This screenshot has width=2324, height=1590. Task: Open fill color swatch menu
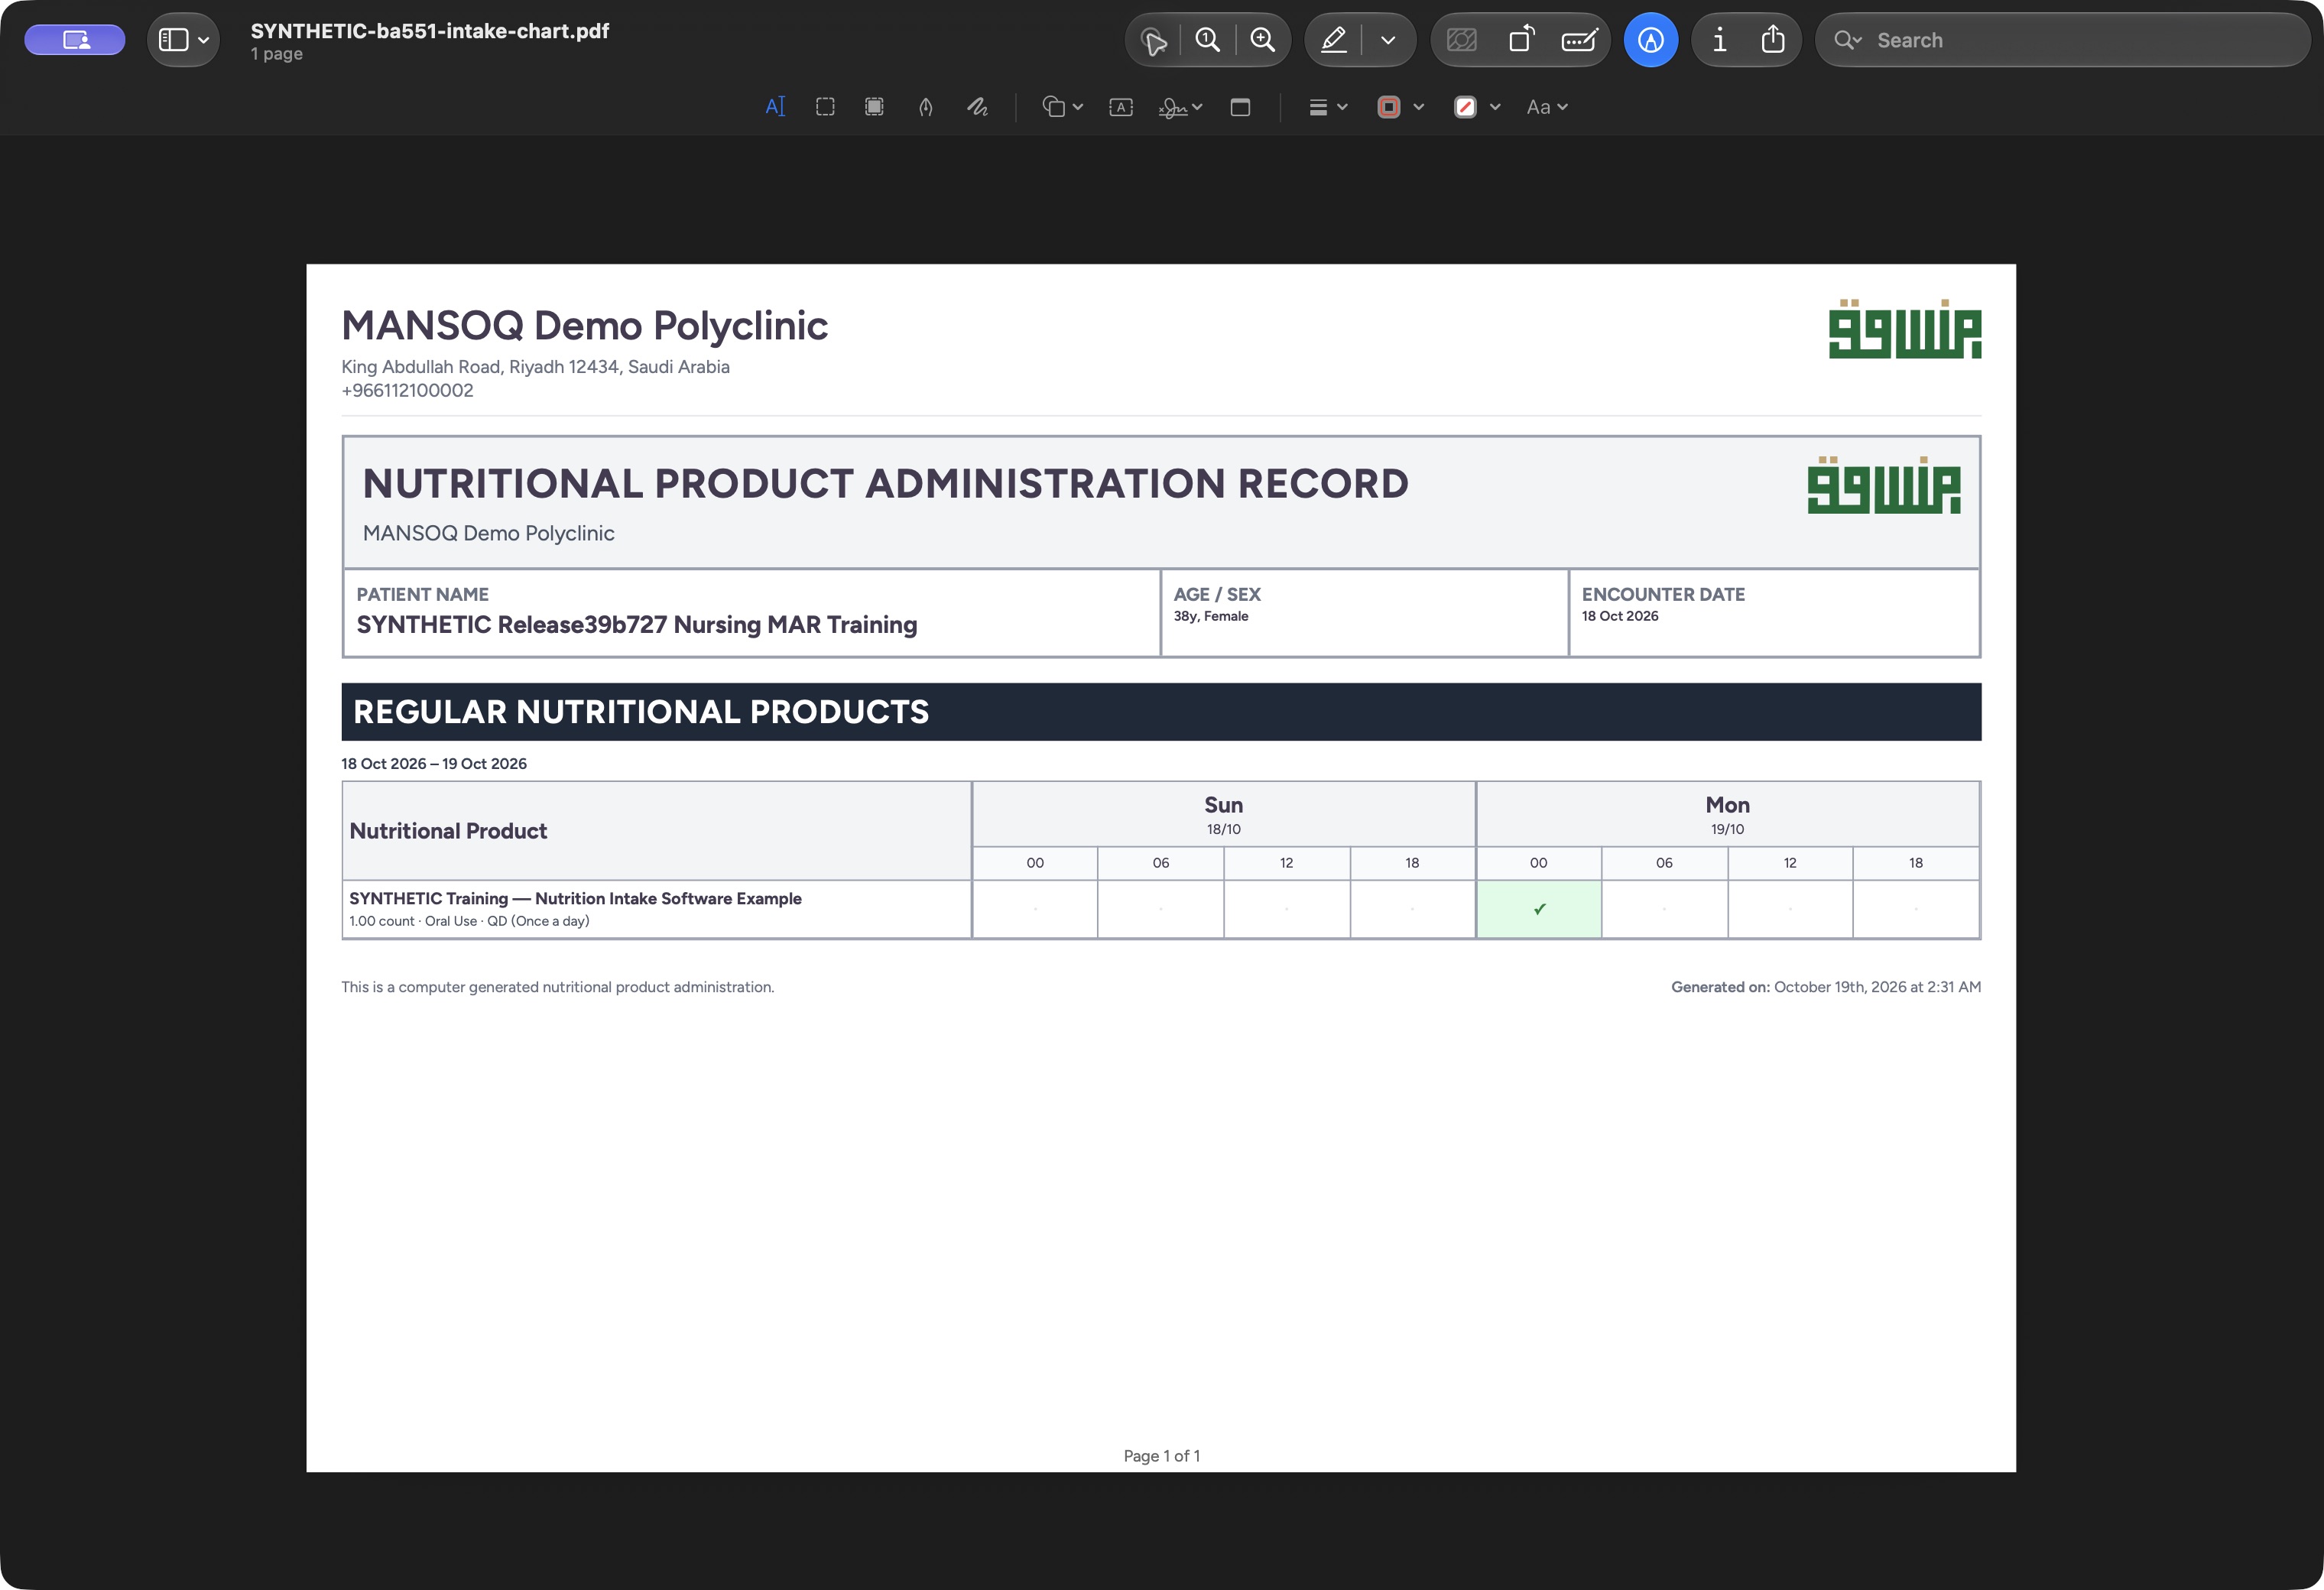pyautogui.click(x=1476, y=107)
